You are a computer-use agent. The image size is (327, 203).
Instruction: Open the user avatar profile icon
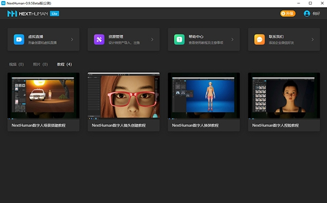307,14
